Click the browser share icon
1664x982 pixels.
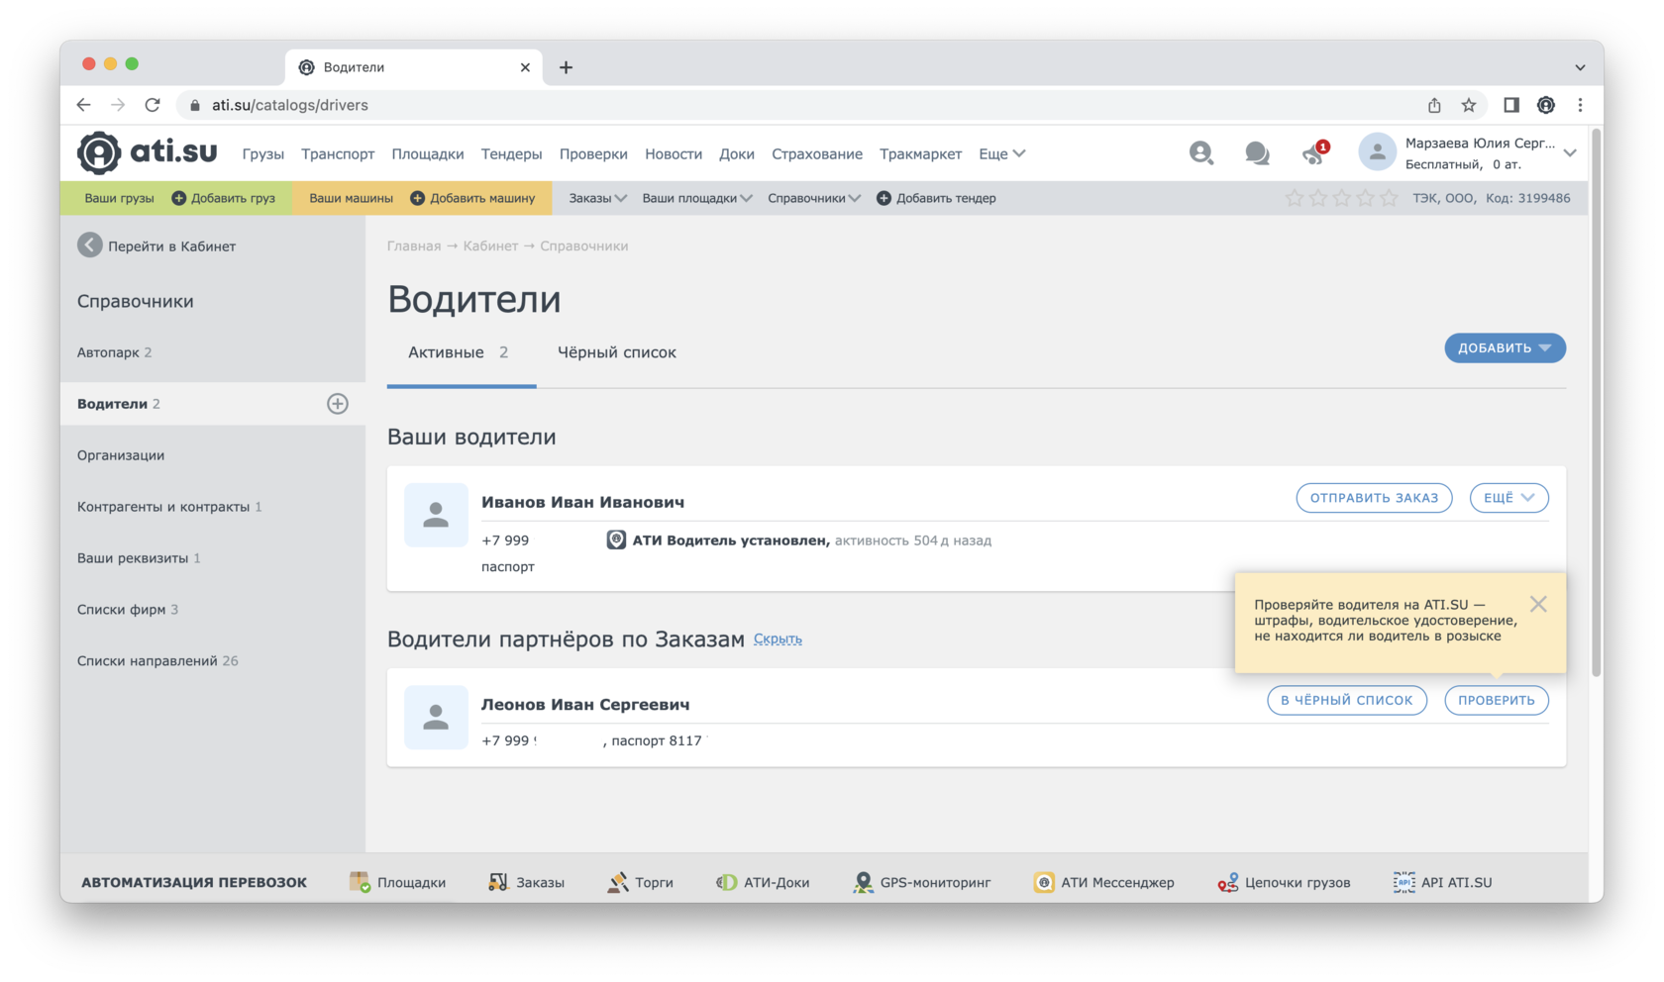[x=1434, y=105]
